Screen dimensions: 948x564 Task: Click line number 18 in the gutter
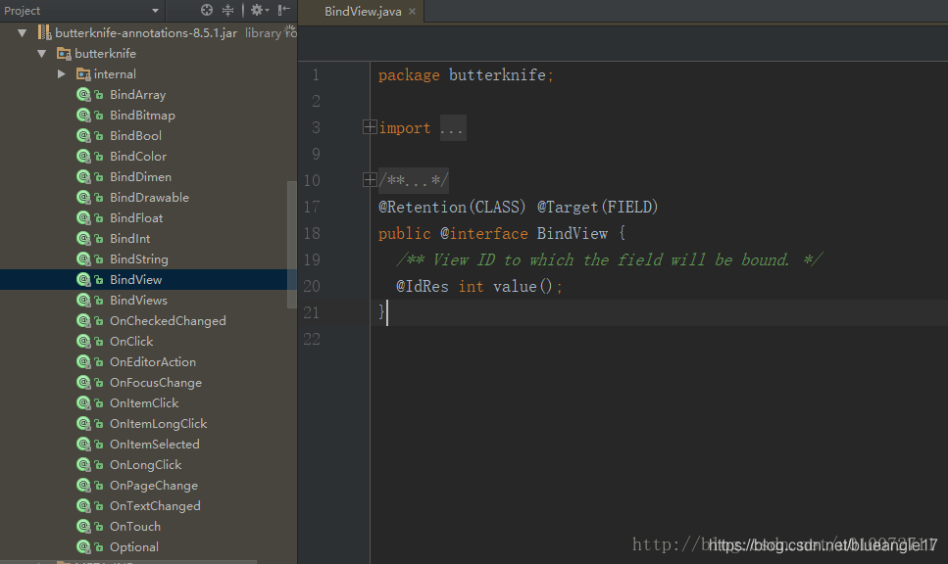[312, 233]
